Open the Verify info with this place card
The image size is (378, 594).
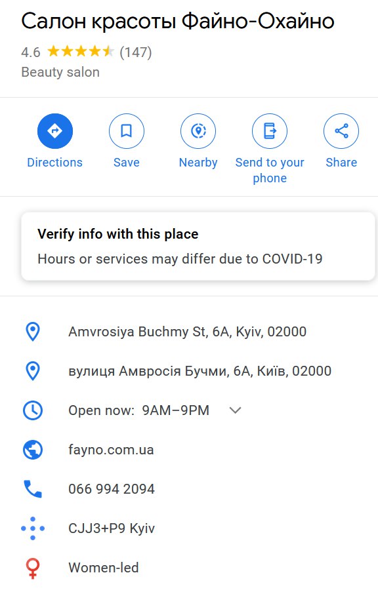click(x=198, y=247)
